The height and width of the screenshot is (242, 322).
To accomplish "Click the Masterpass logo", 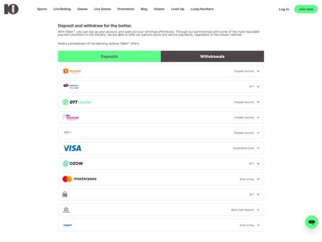I will coord(80,179).
